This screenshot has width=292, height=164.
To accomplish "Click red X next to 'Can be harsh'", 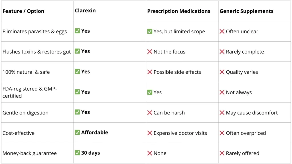I will 149,113.
